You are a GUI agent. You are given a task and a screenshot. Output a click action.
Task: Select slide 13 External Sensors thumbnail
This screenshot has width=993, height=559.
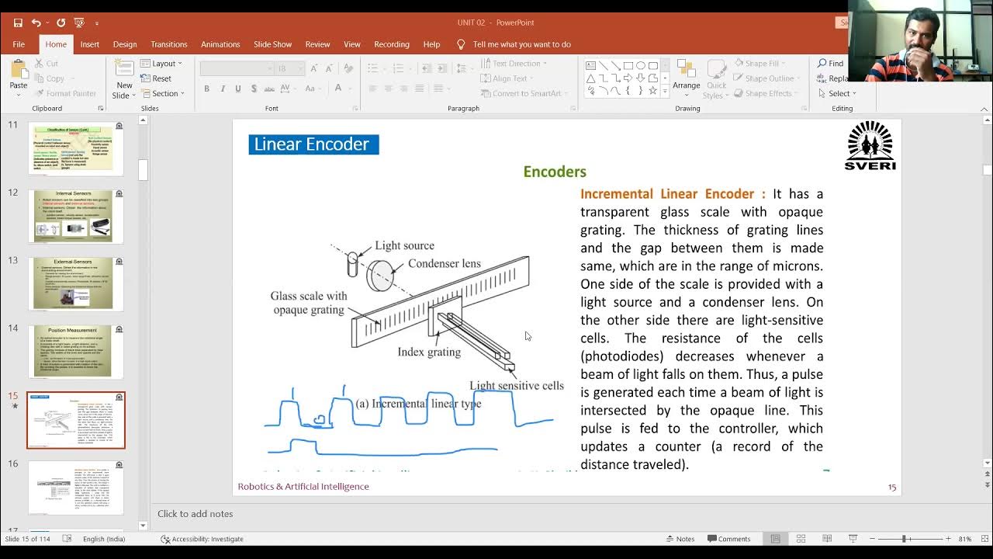click(x=76, y=284)
